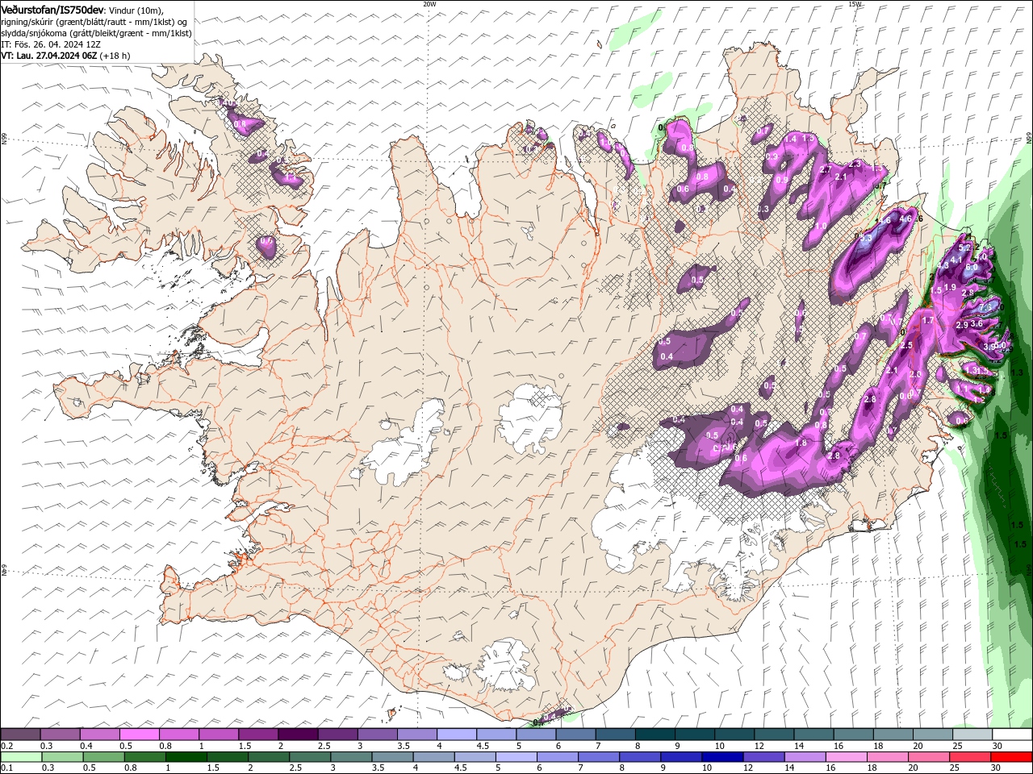Image resolution: width=1033 pixels, height=774 pixels.
Task: Click the 20W longitude label
Action: click(x=429, y=4)
